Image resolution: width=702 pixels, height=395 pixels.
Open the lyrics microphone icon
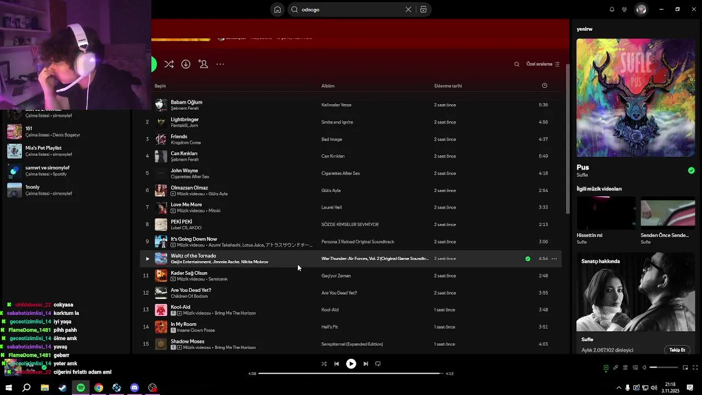tap(615, 368)
